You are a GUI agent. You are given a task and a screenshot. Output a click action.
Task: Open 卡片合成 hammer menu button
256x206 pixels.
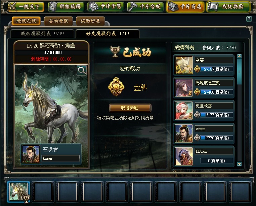pos(145,6)
